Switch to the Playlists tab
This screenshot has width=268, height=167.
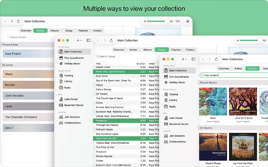click(x=176, y=49)
